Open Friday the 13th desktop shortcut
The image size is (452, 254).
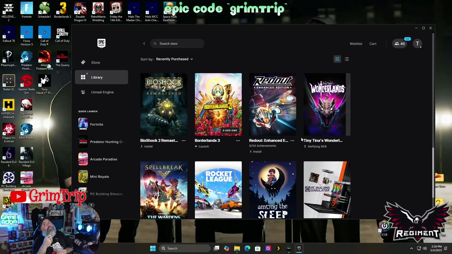[x=116, y=12]
